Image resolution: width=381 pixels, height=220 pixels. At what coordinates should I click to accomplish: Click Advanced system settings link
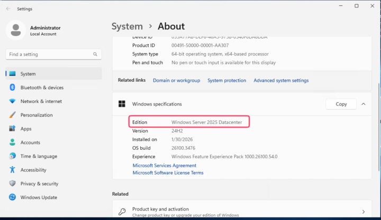click(281, 81)
